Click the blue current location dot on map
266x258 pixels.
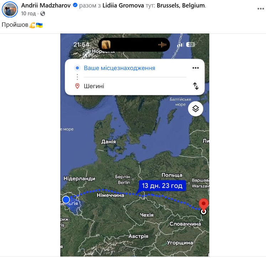point(66,200)
